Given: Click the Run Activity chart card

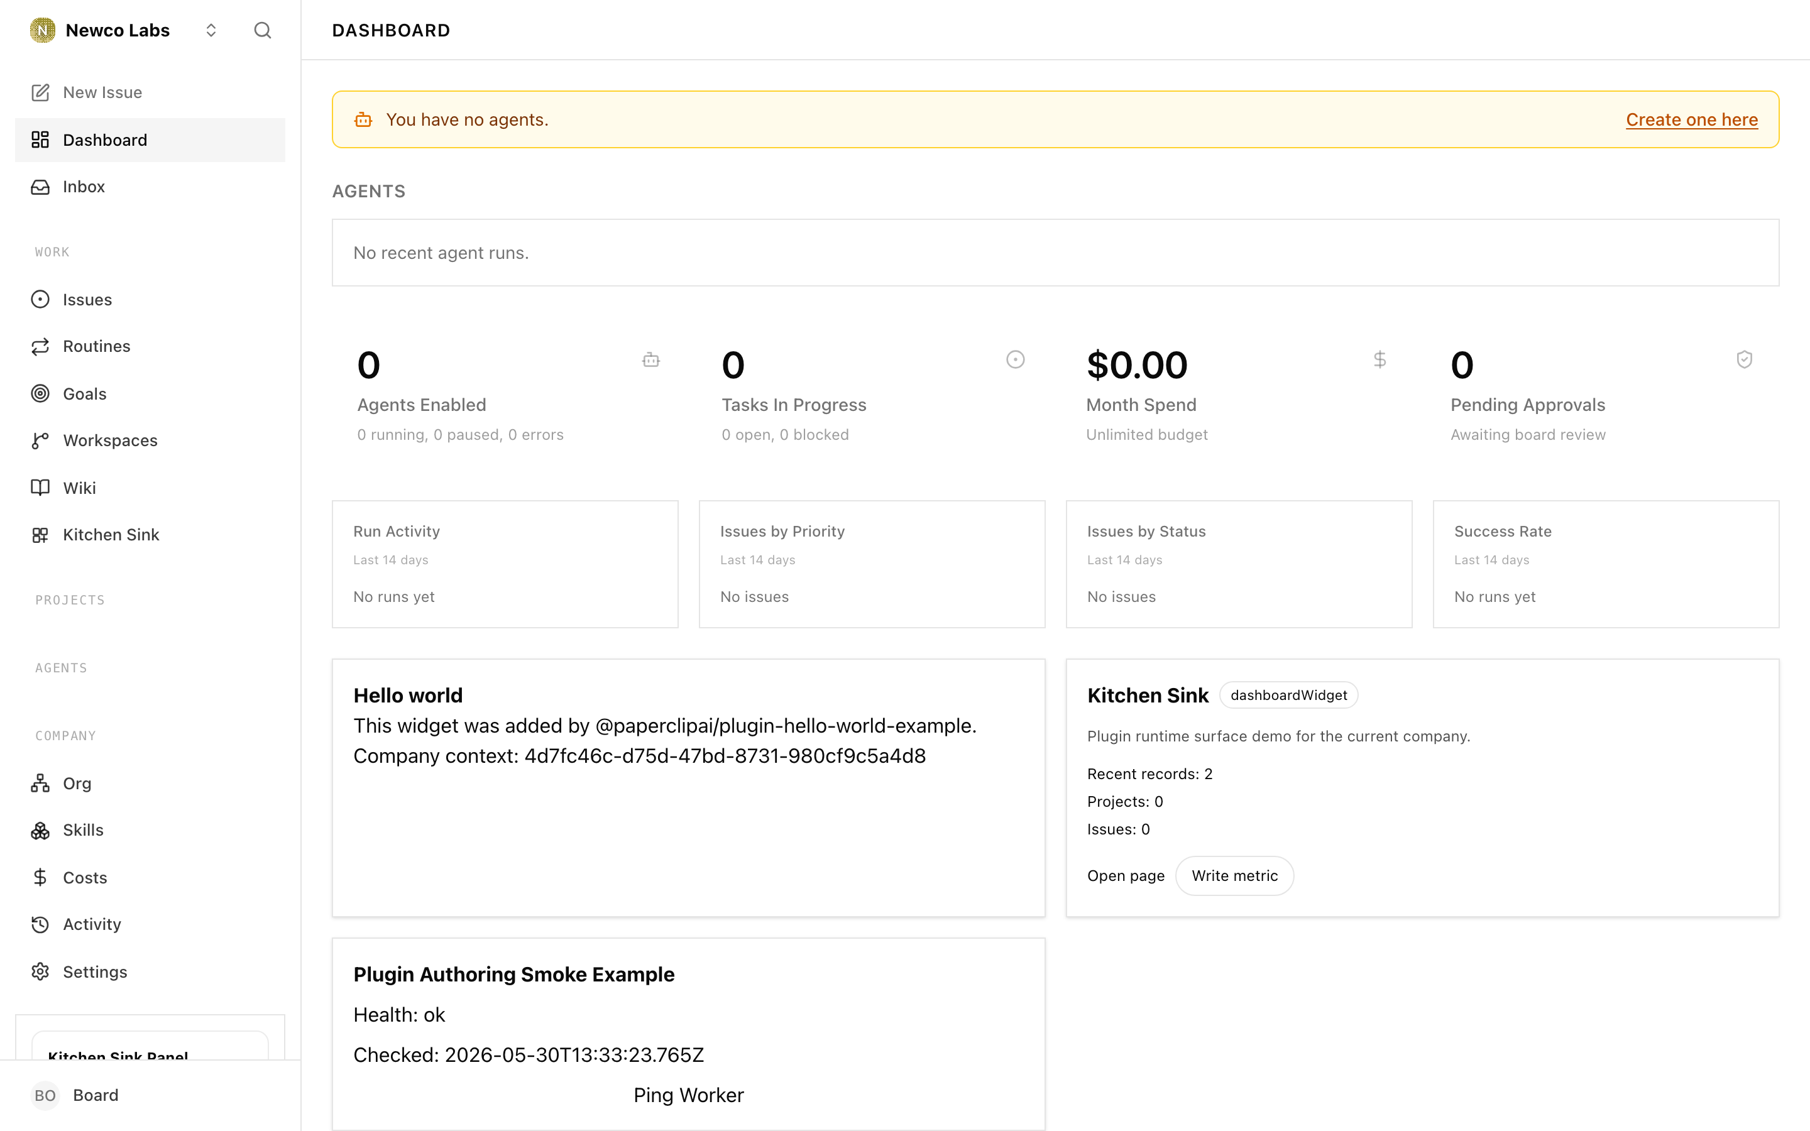Looking at the screenshot, I should (505, 564).
